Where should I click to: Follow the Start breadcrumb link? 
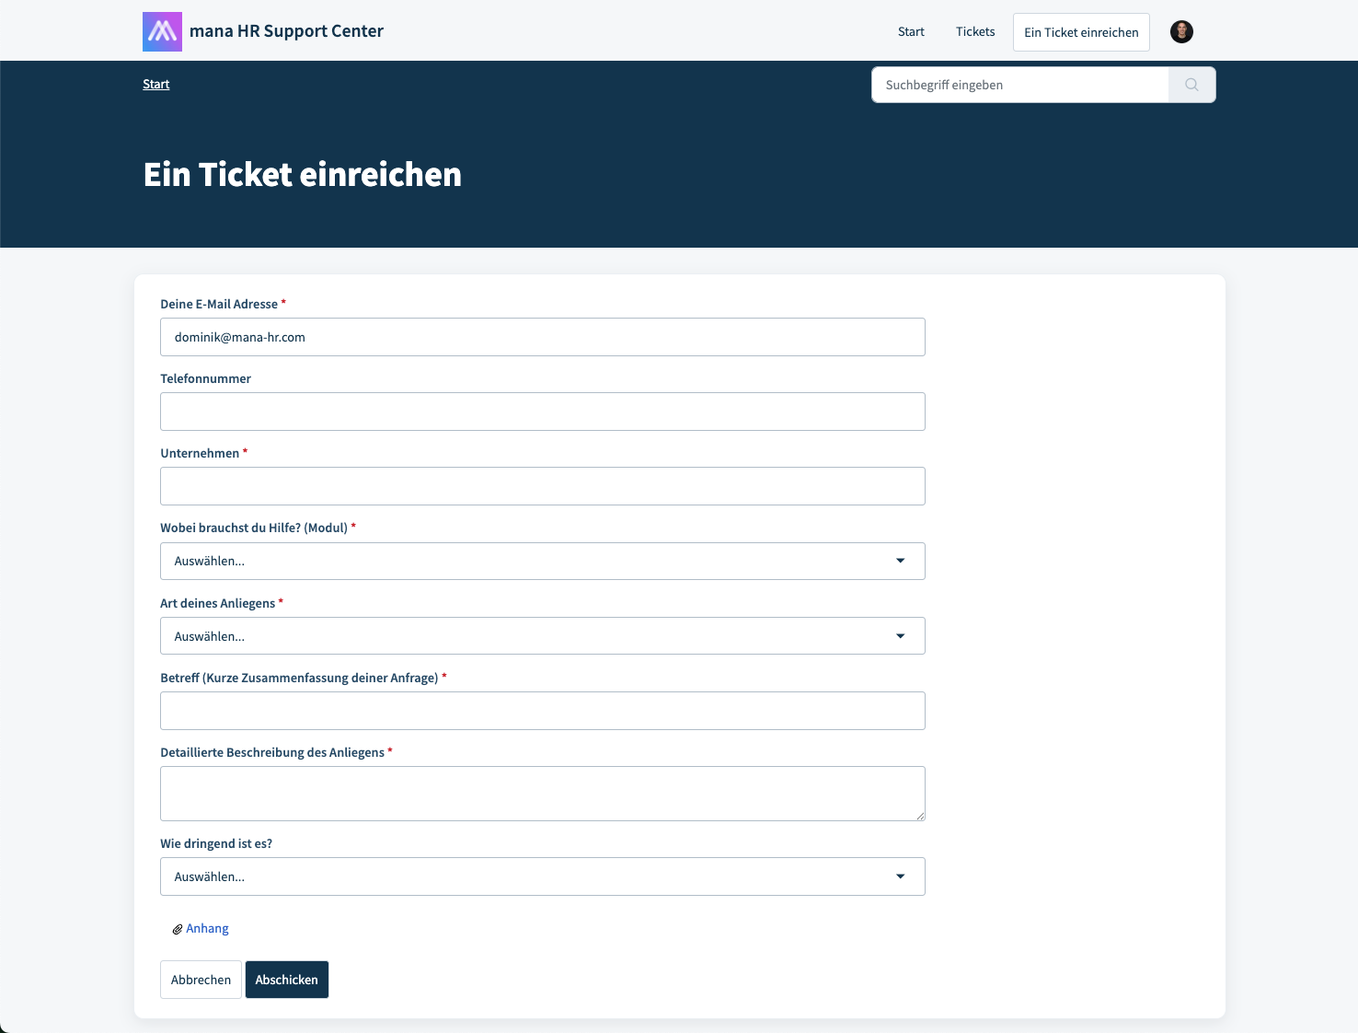click(156, 84)
